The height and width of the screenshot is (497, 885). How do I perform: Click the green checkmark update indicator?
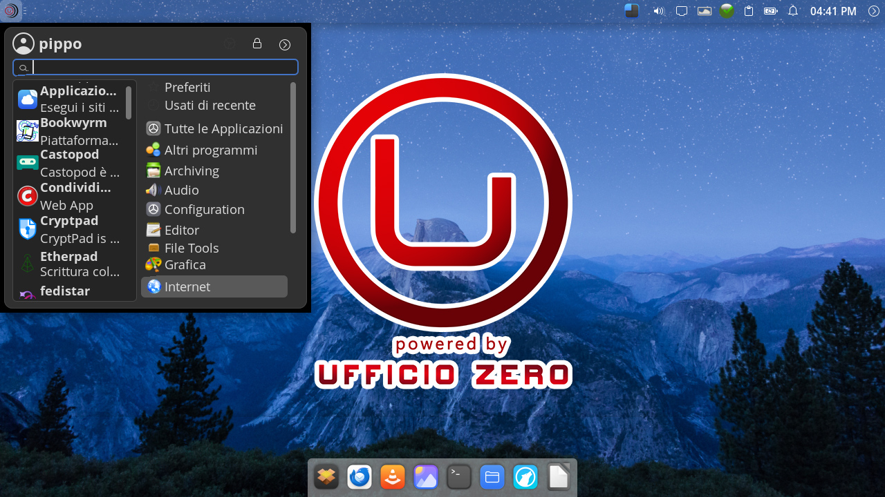(x=727, y=11)
